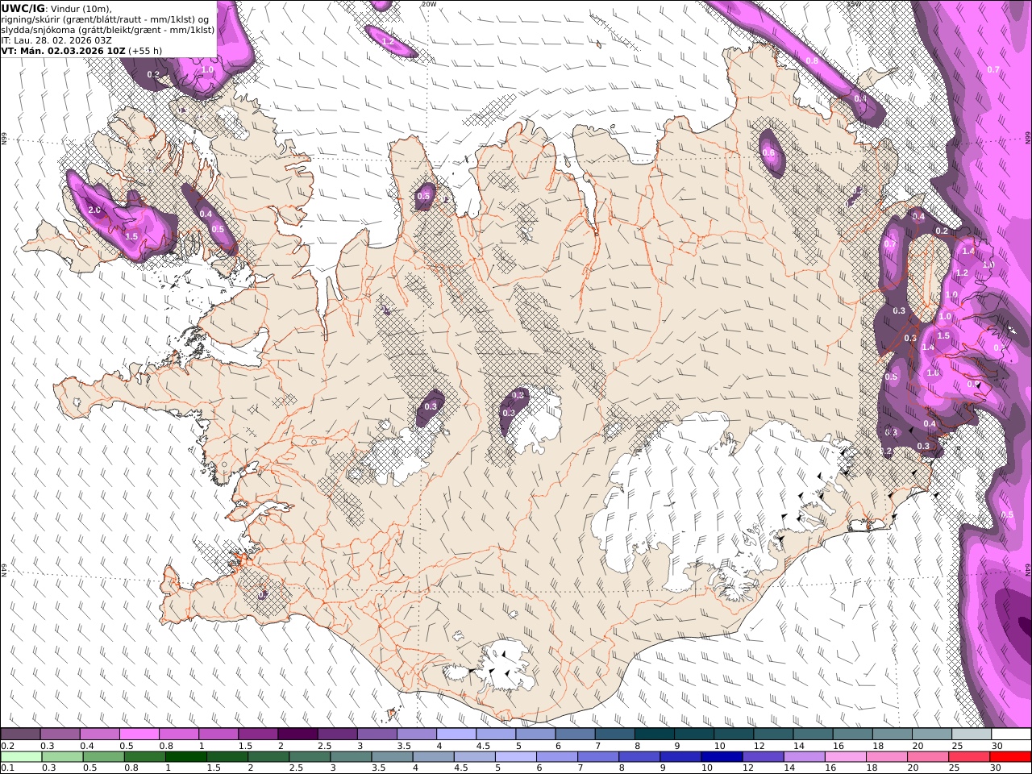Click the rain legend swatch between 4 and 4.5
Viewport: 1032px width, 774px height.
[432, 757]
